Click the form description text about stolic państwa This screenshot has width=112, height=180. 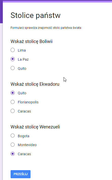tap(46, 28)
